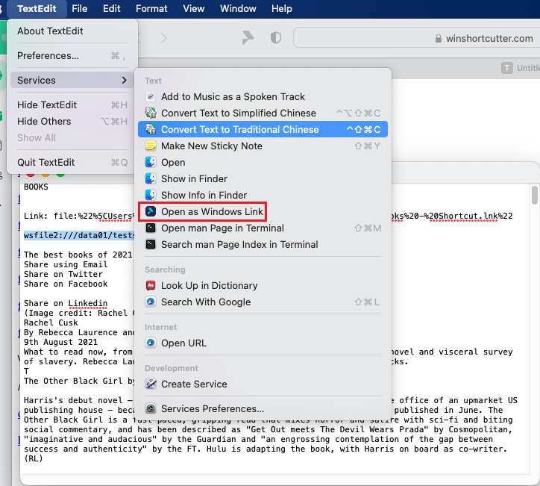Click the Search With Google Safari icon
540x486 pixels.
[x=151, y=302]
